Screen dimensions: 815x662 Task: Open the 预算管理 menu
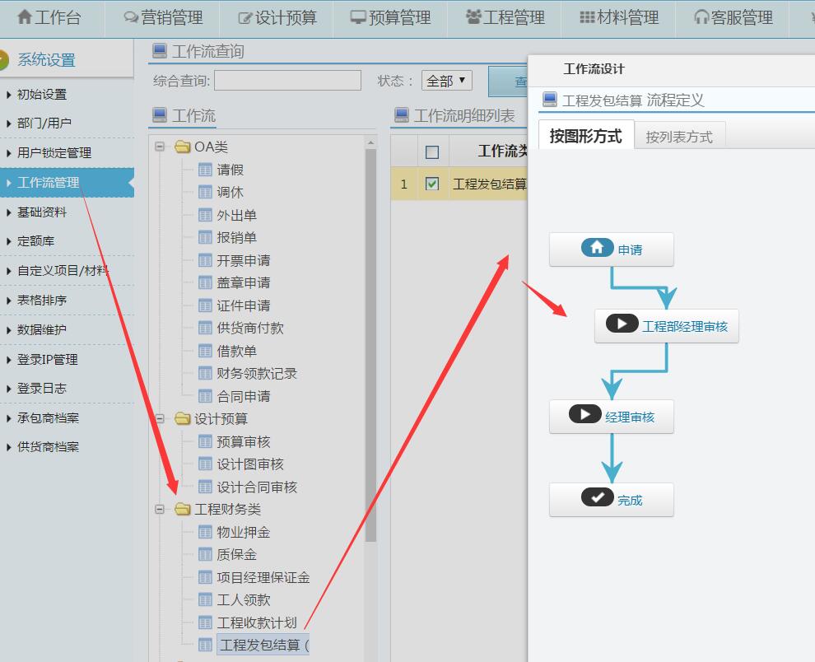392,17
